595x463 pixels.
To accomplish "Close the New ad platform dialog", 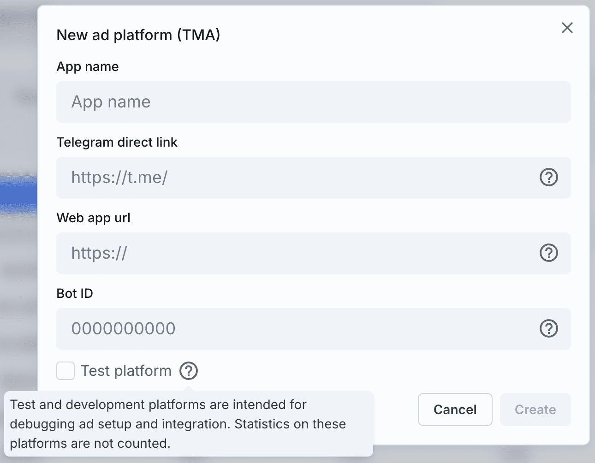I will 567,28.
